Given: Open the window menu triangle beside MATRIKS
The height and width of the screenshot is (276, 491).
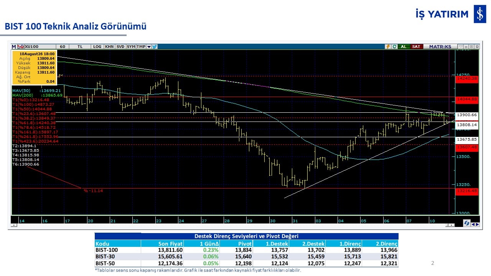Looking at the screenshot, I should [461, 46].
